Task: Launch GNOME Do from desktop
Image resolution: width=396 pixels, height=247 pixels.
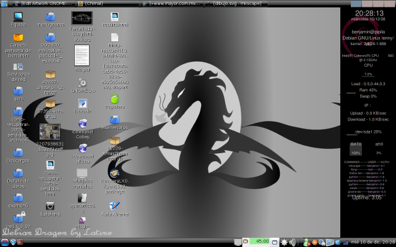Action: point(82,83)
